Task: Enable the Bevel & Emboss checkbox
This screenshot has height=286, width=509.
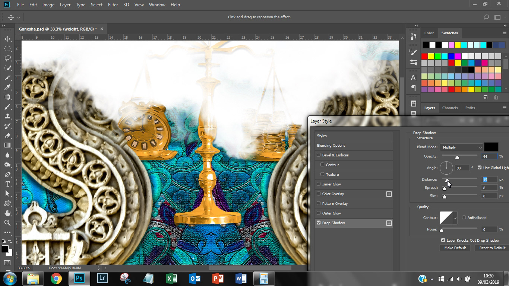Action: (x=319, y=155)
